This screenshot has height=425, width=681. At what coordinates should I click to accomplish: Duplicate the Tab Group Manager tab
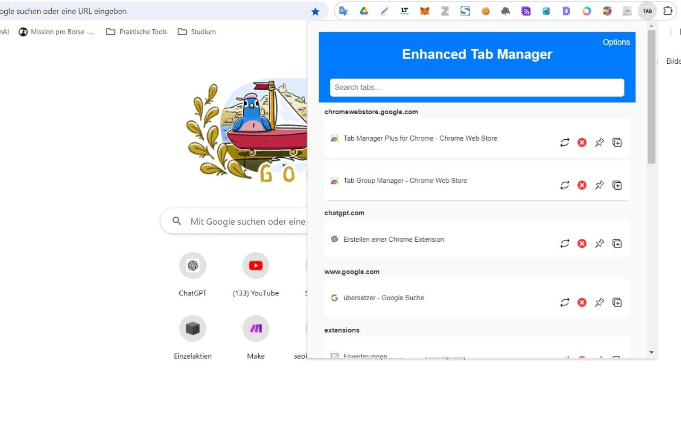pos(617,185)
